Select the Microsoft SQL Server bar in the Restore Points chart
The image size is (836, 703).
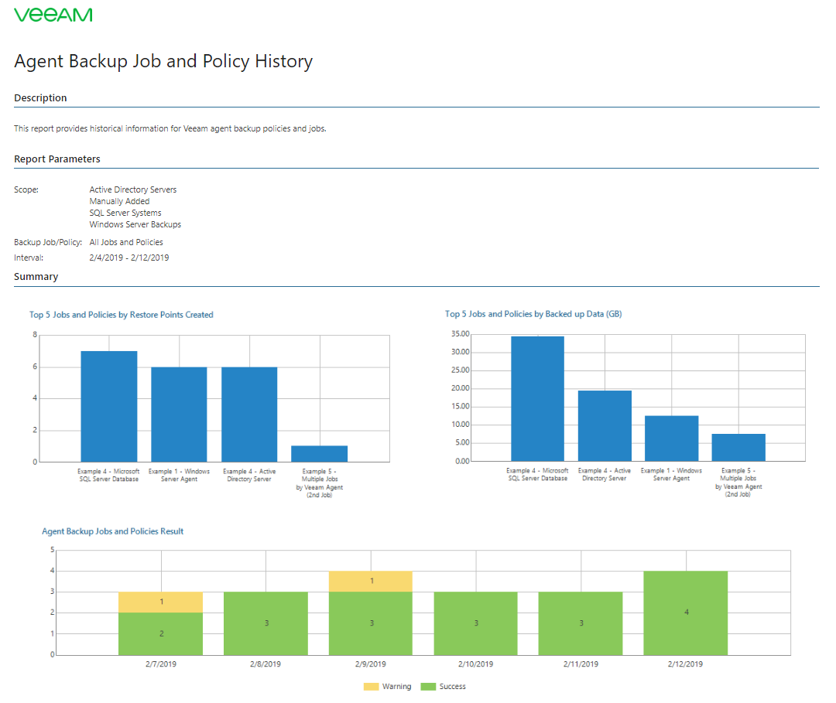109,406
